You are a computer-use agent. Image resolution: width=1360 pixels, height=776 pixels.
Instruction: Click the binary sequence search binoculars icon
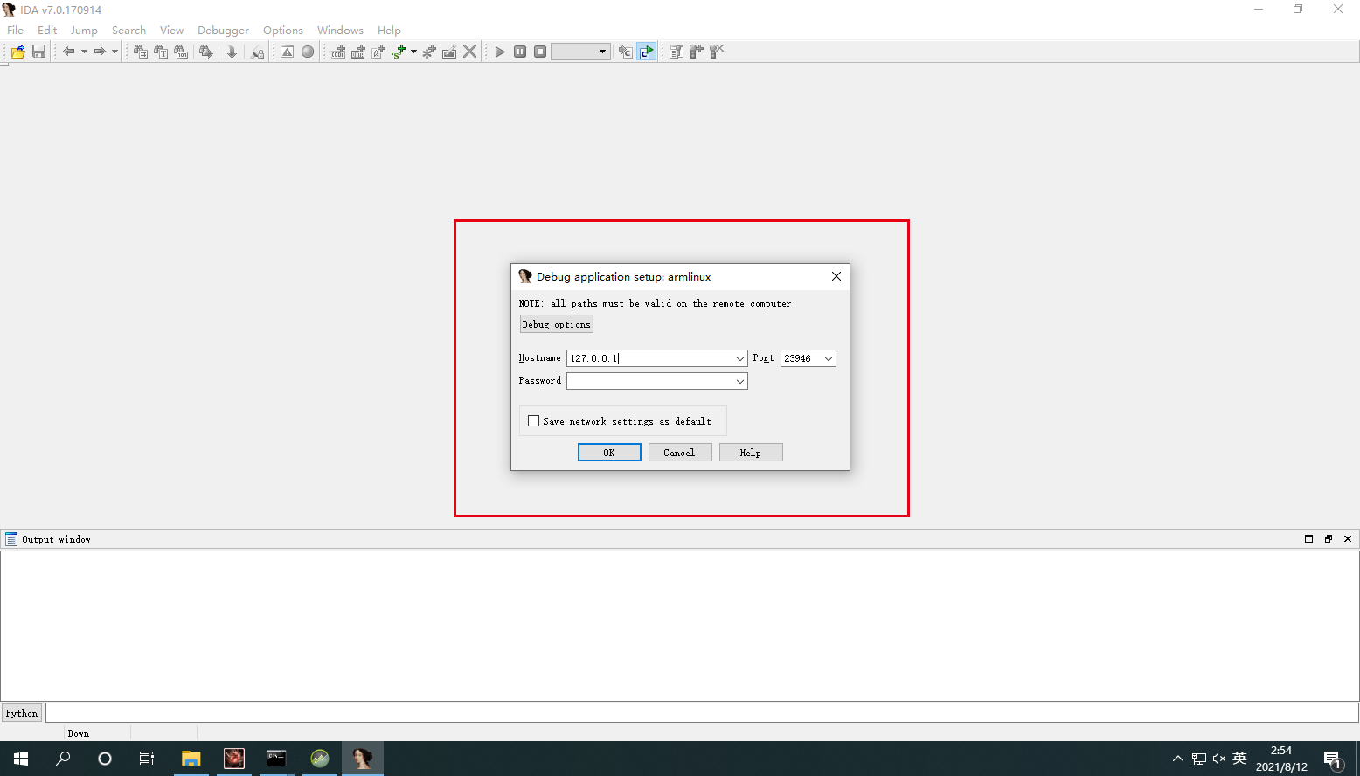click(x=181, y=52)
